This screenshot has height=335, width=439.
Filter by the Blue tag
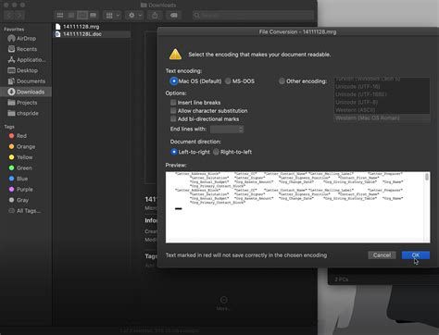point(19,179)
